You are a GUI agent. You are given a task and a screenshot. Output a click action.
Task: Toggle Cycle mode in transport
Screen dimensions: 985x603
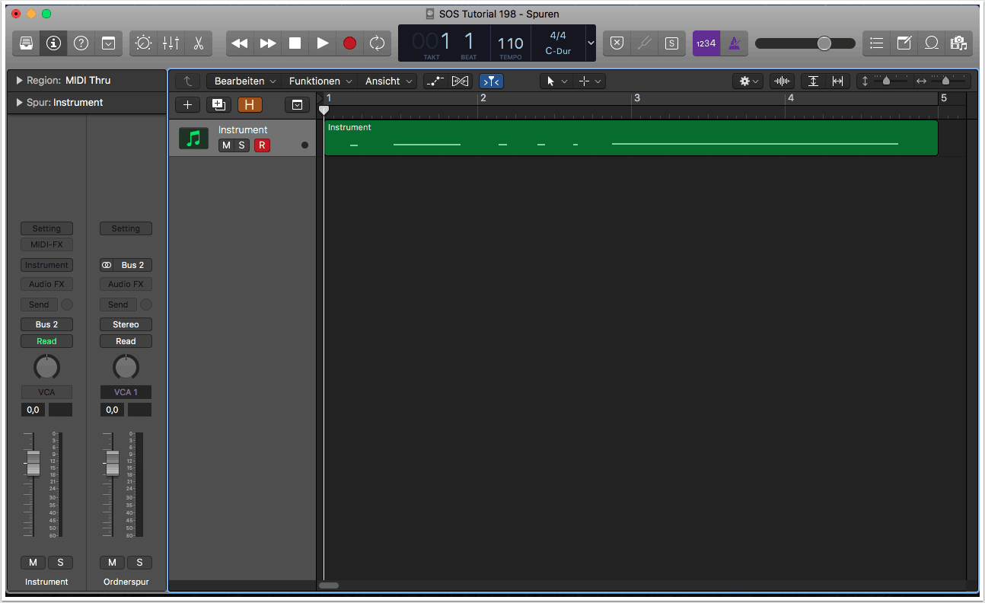(377, 43)
